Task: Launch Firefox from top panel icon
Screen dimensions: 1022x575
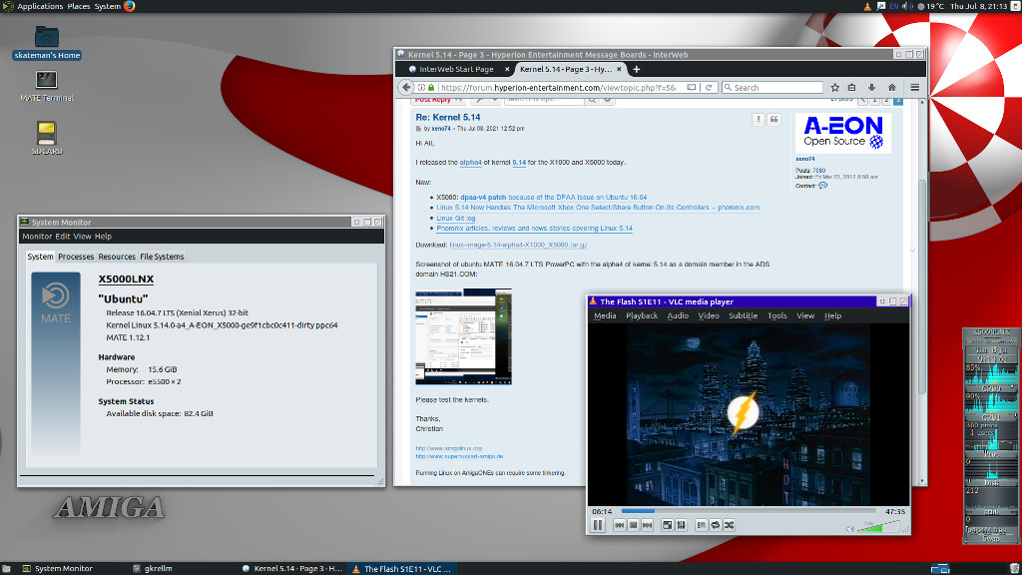Action: 129,7
